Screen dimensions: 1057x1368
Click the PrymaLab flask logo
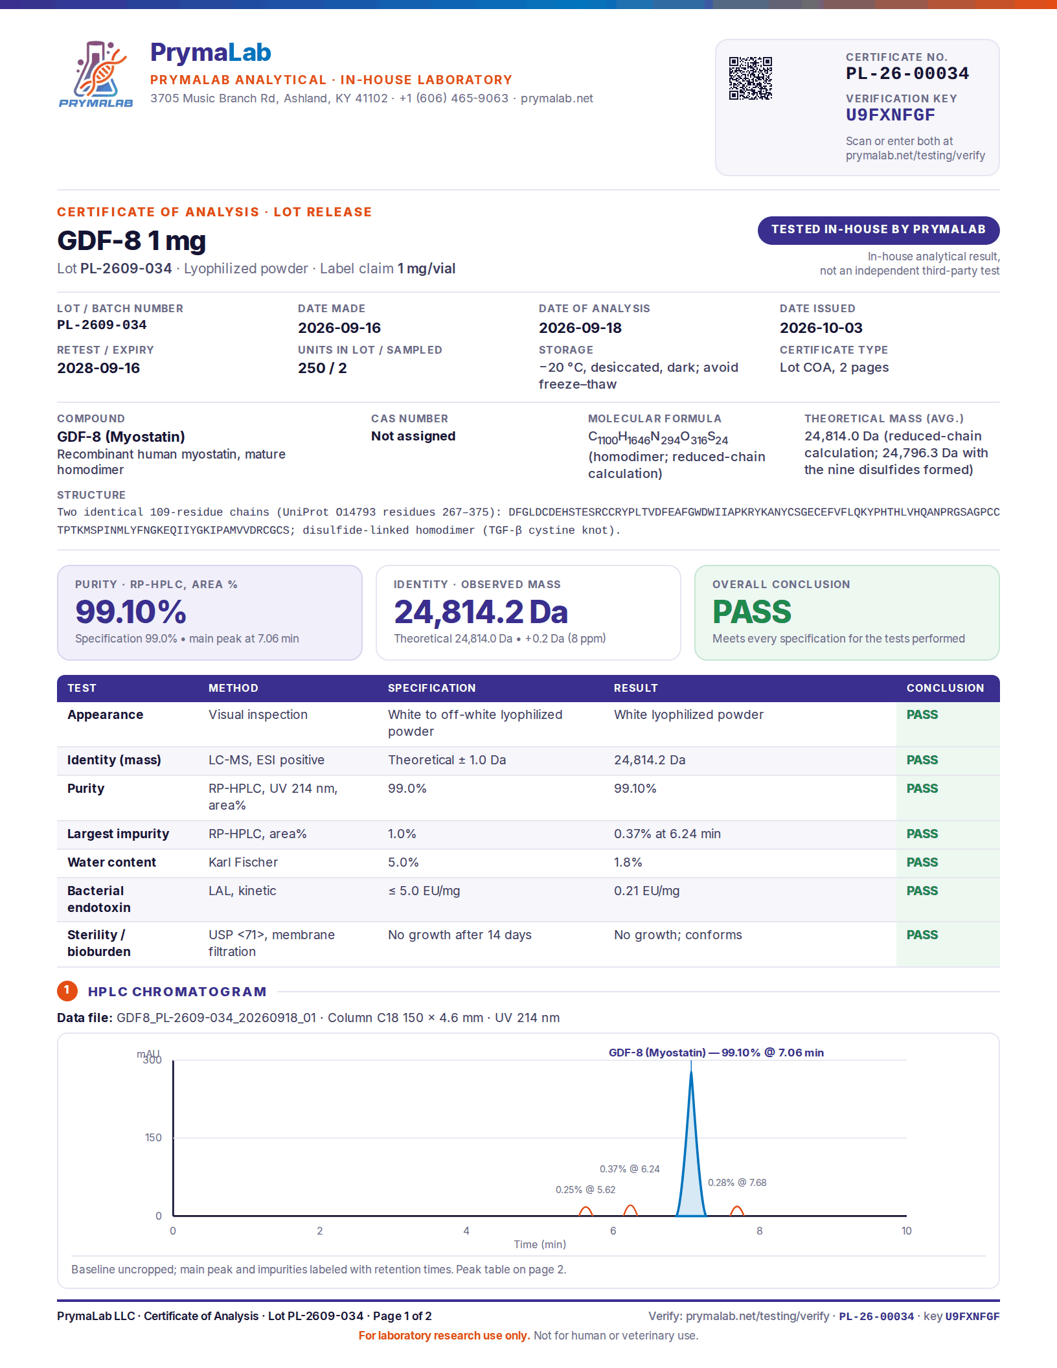coord(96,74)
